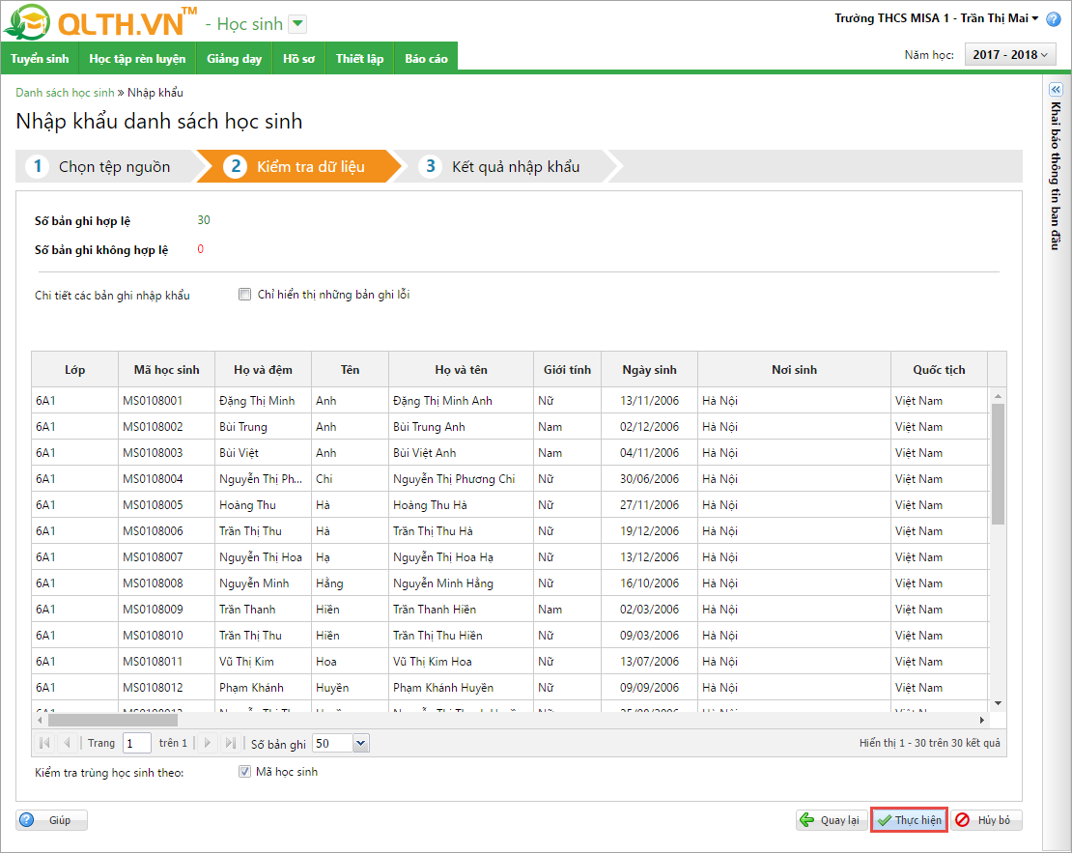This screenshot has width=1072, height=853.
Task: Open the Hồ sơ menu
Action: coord(298,59)
